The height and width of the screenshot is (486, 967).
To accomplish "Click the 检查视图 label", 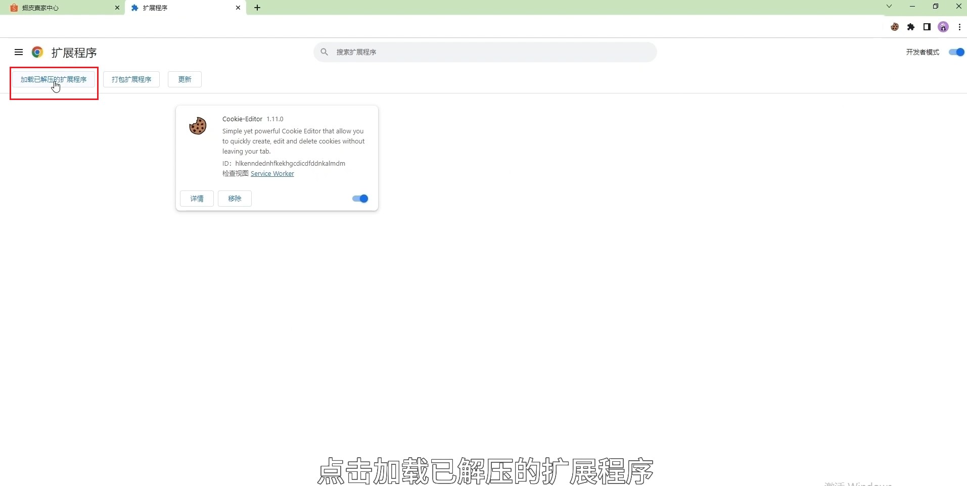I will click(236, 173).
